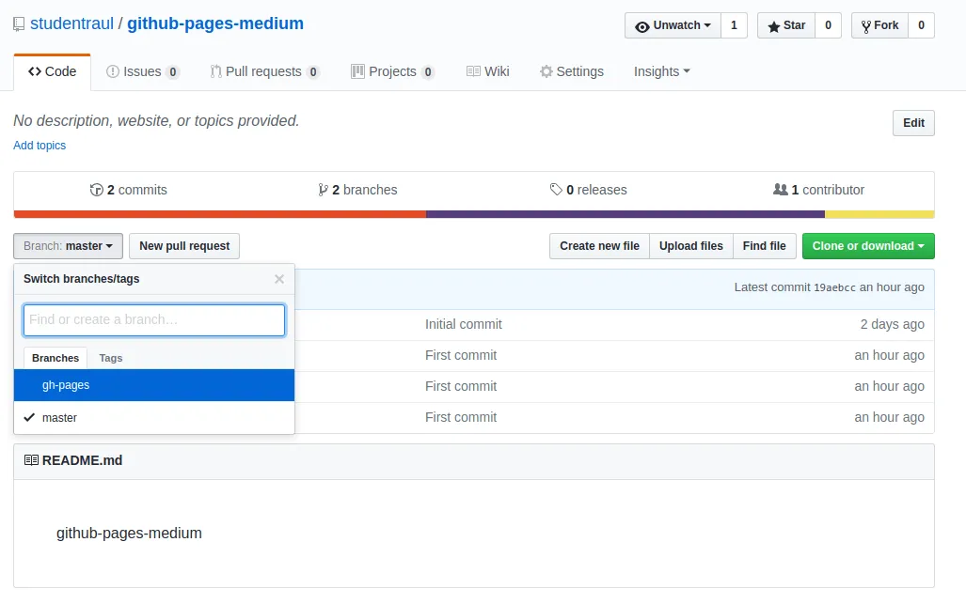The image size is (966, 604).
Task: Click checkmark icon next to master branch
Action: 29,417
